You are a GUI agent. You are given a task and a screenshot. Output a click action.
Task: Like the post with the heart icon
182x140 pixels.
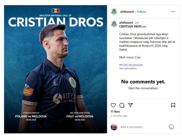tap(113, 105)
